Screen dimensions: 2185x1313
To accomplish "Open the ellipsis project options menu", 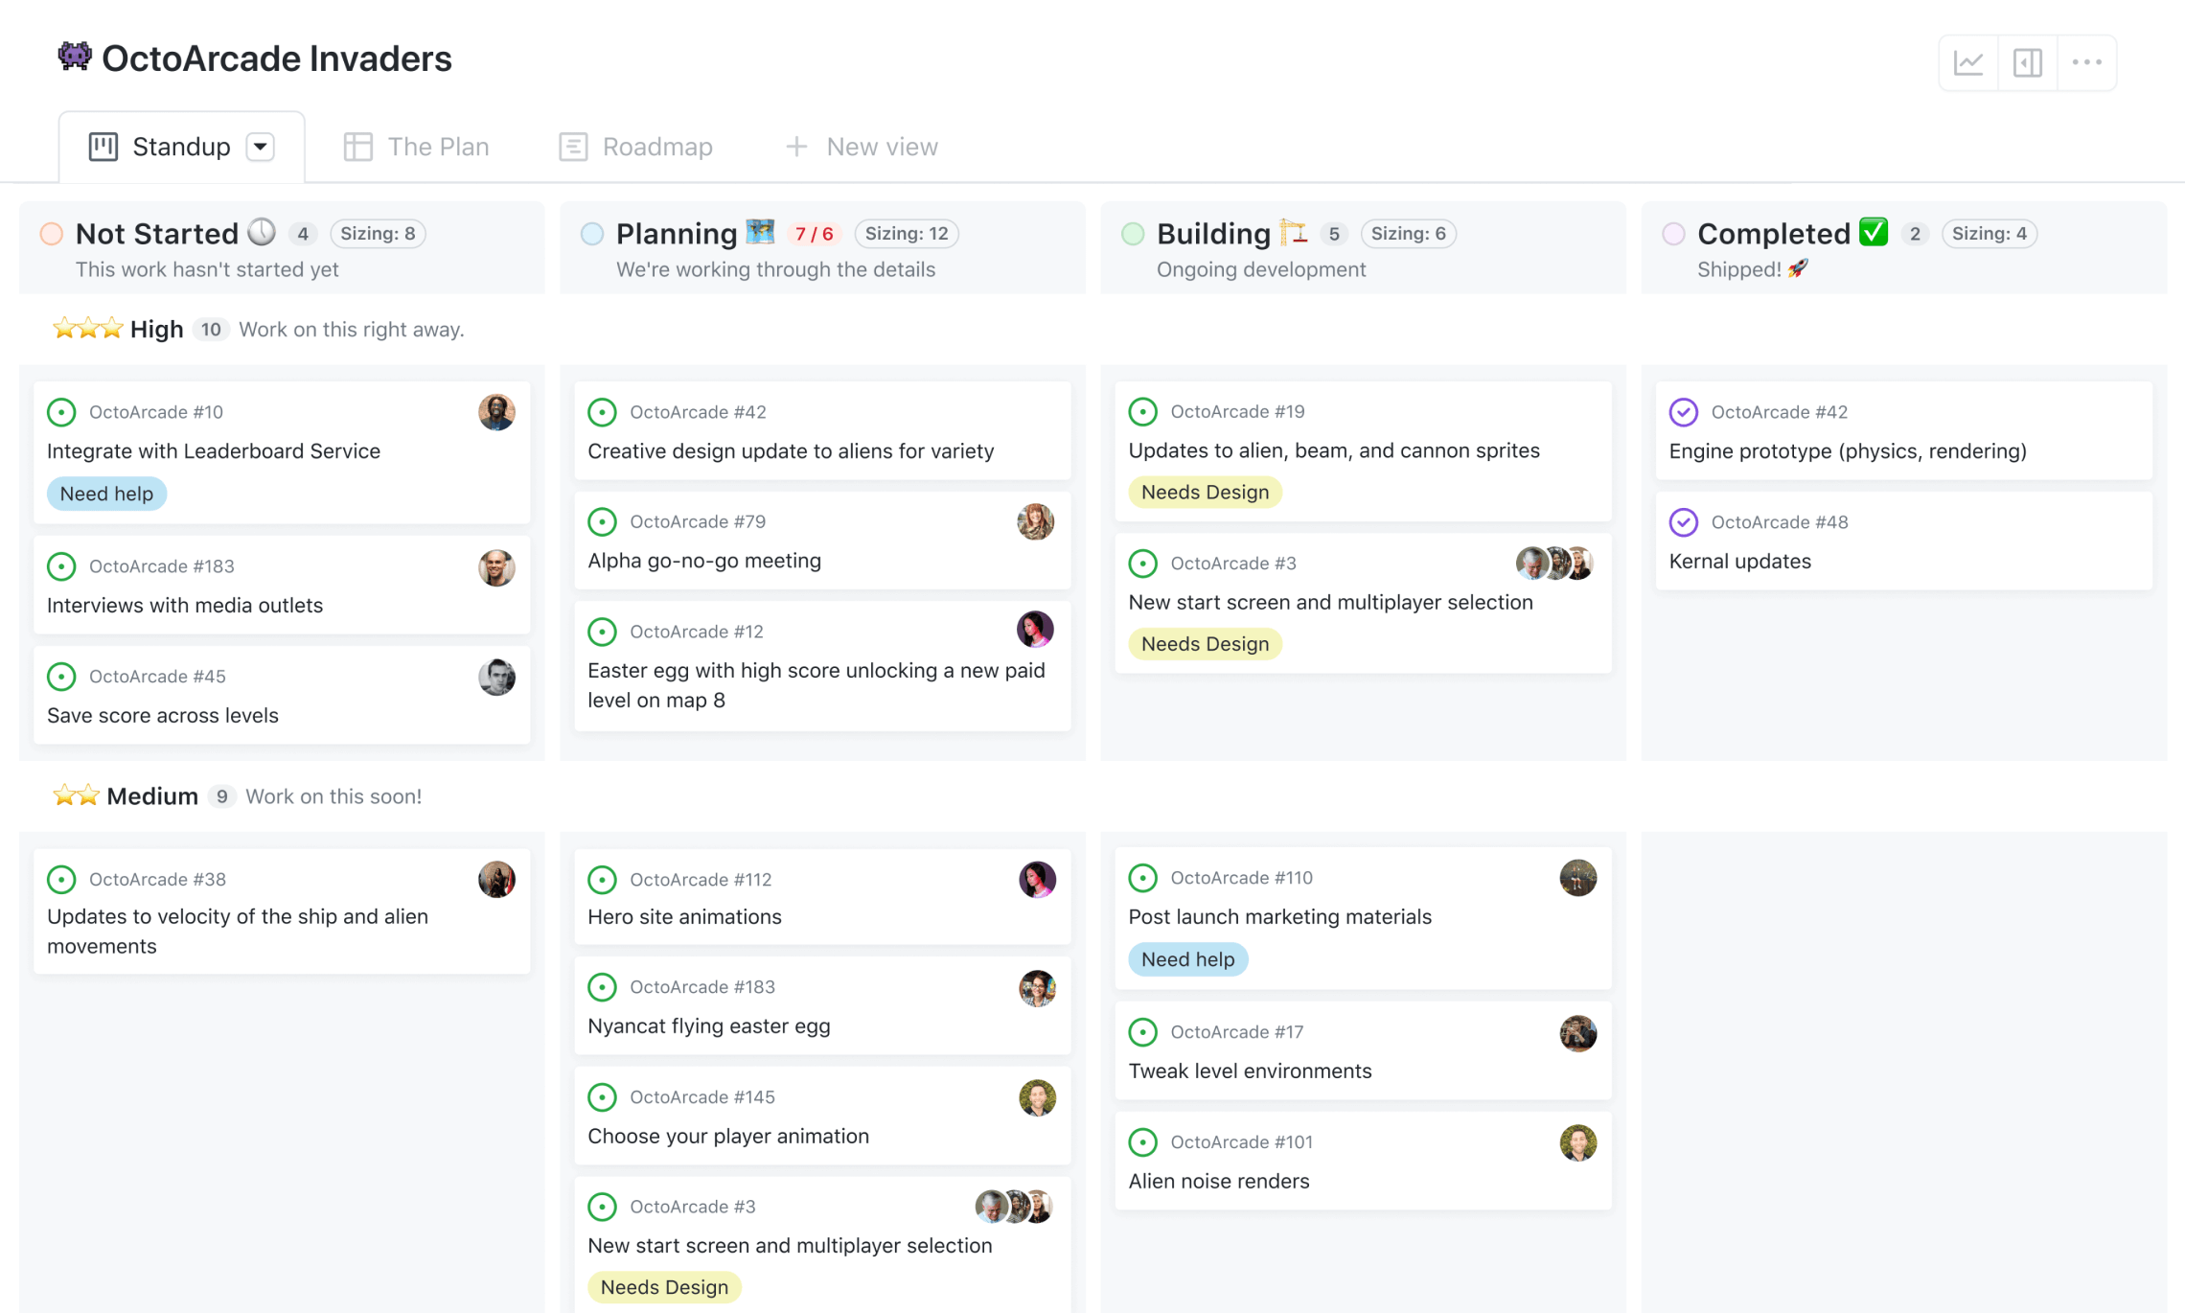I will point(2086,61).
